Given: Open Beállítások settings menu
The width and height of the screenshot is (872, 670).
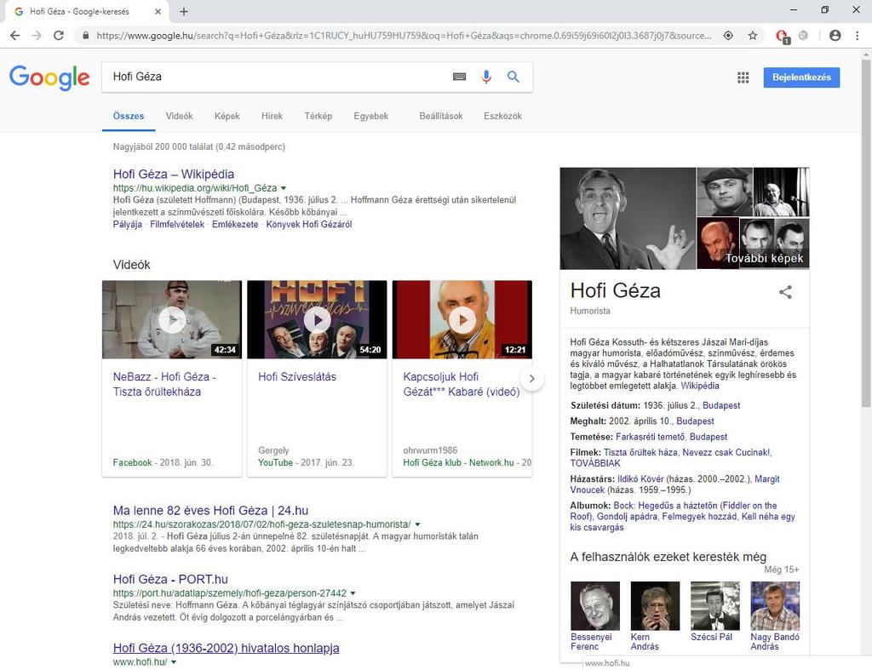Looking at the screenshot, I should [441, 117].
